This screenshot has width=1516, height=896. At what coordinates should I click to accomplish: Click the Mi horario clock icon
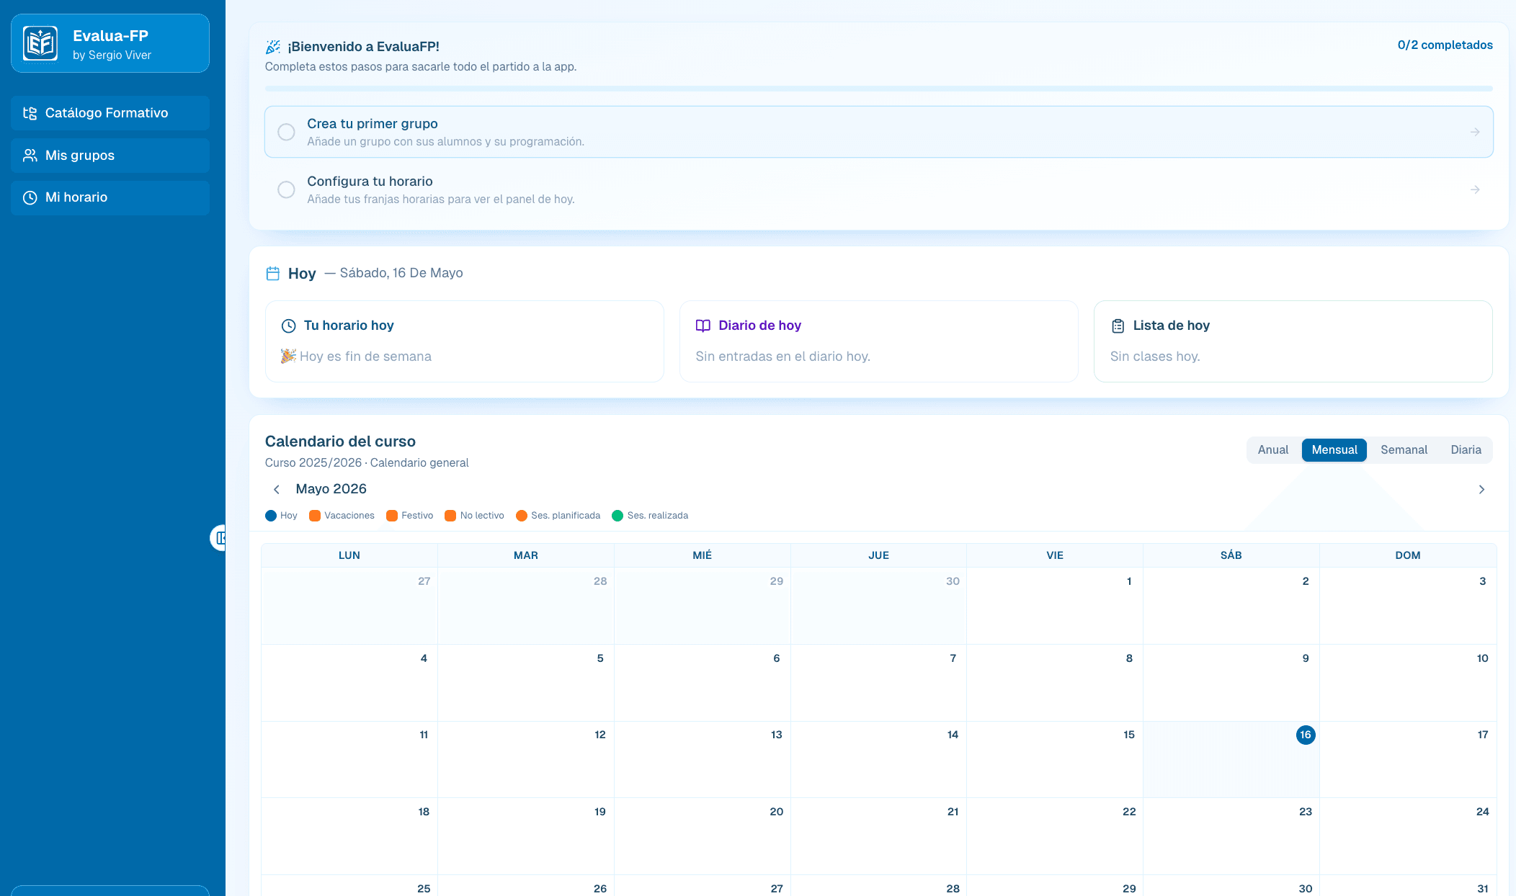click(x=30, y=197)
